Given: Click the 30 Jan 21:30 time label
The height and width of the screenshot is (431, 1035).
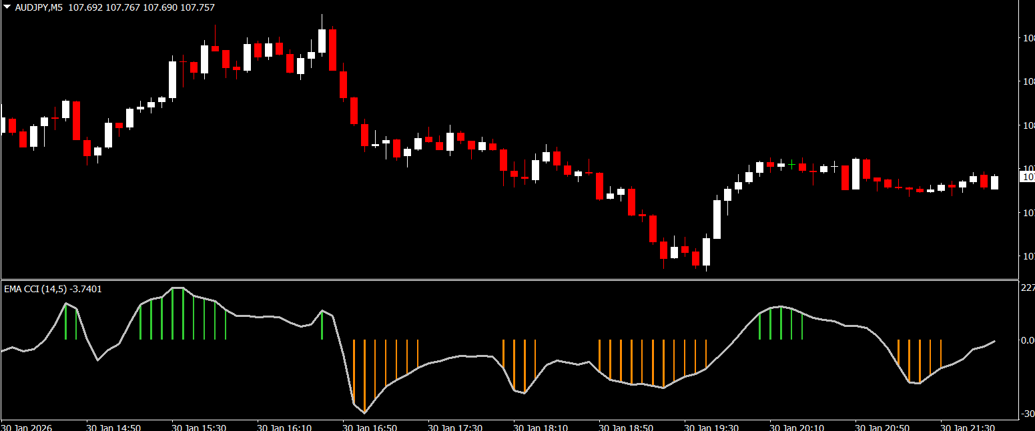Looking at the screenshot, I should click(x=968, y=426).
